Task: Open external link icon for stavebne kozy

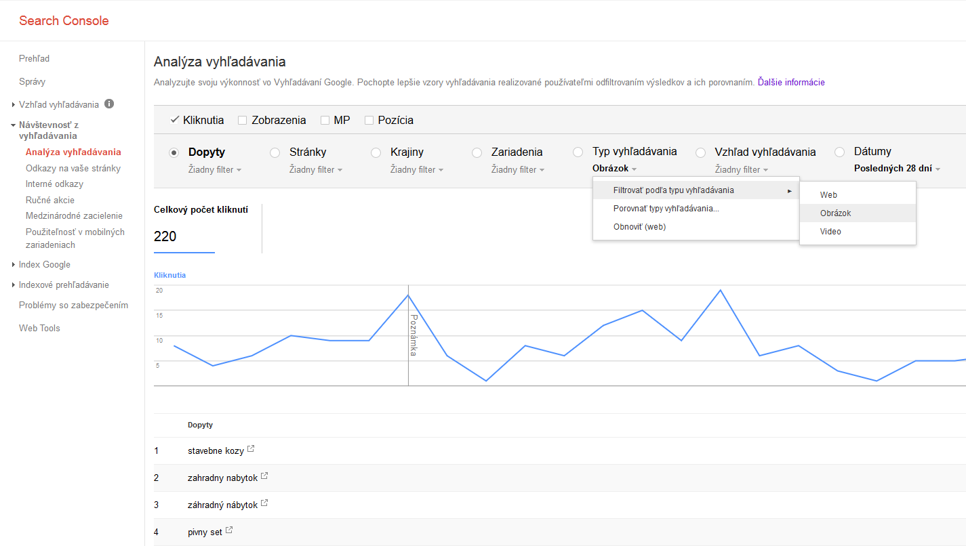Action: pos(251,449)
